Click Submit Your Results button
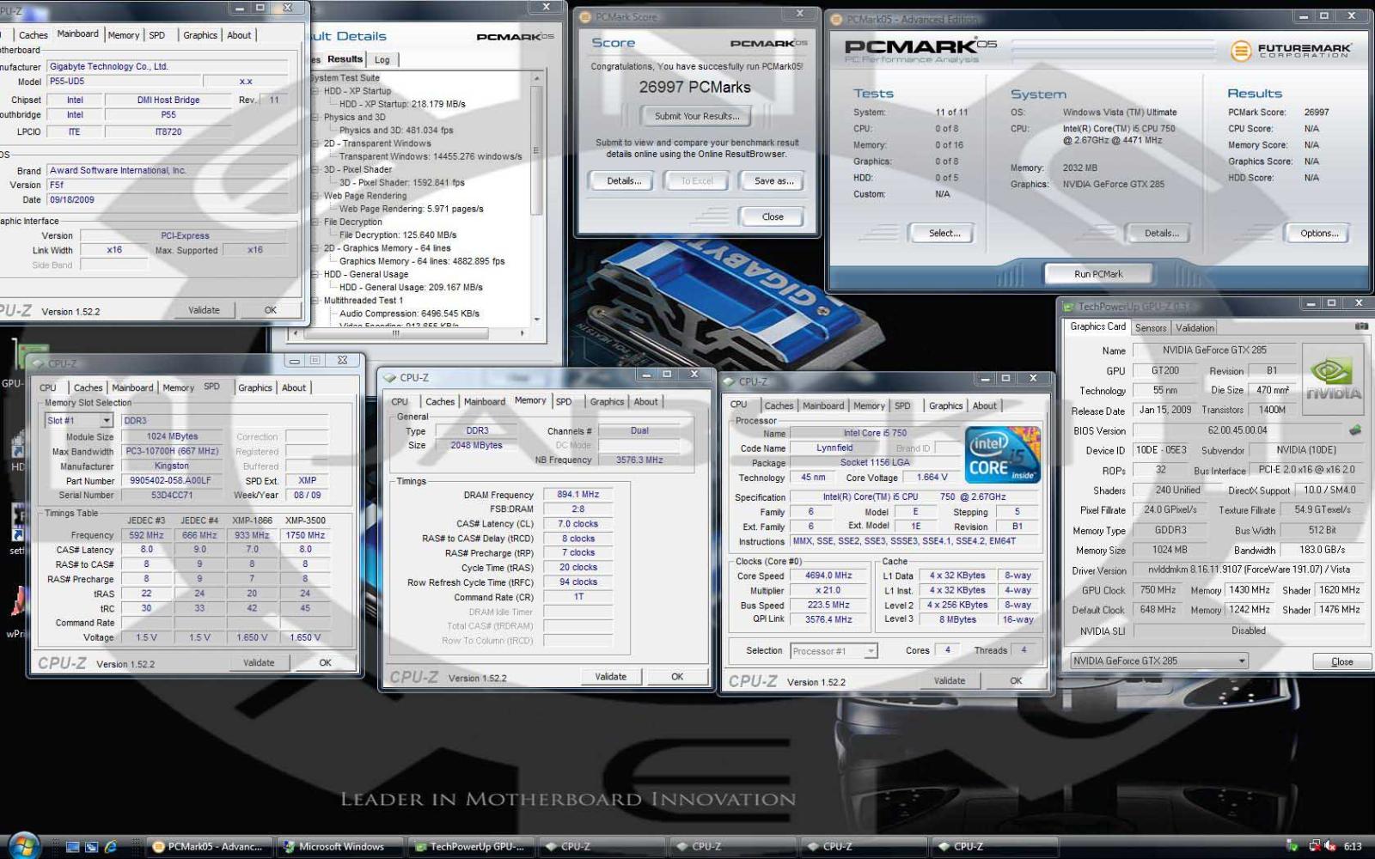The width and height of the screenshot is (1375, 859). (697, 117)
